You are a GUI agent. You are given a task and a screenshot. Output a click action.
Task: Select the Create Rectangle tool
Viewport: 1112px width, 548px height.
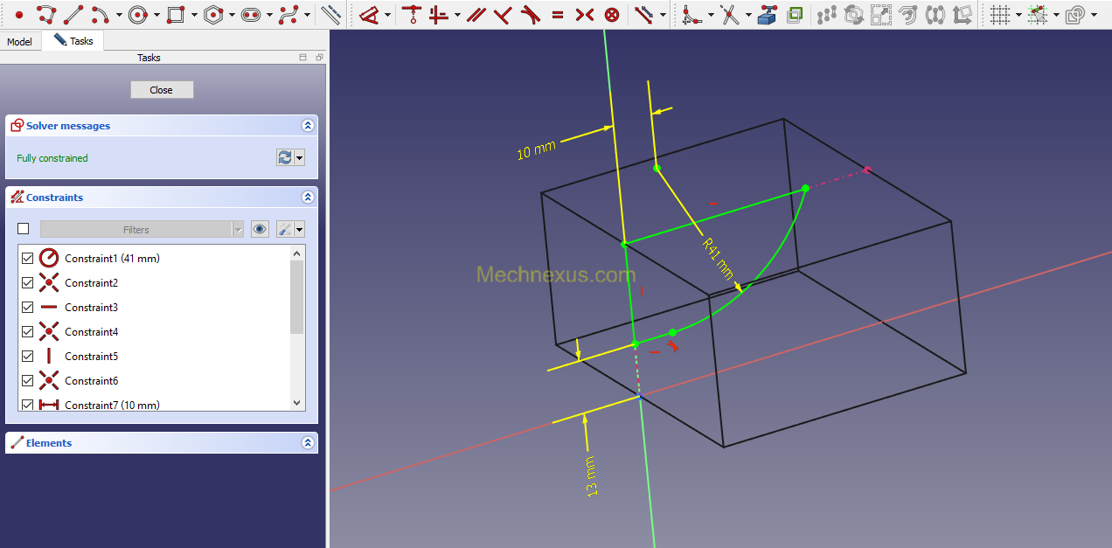[x=176, y=15]
